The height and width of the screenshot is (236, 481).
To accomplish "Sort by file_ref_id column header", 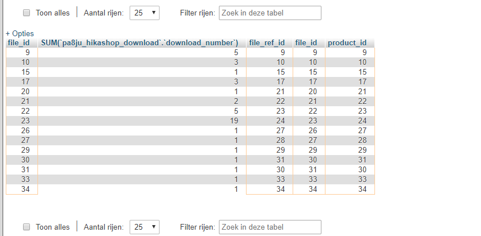I will (267, 43).
